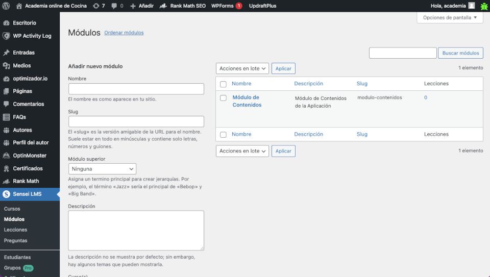Click the Escritorio dashboard icon

(x=6, y=23)
